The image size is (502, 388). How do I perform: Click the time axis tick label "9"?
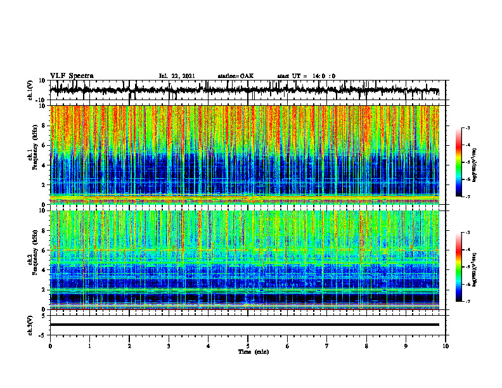click(406, 346)
